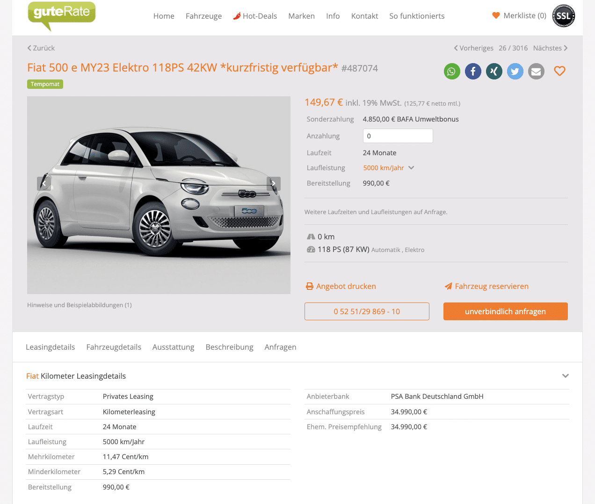The width and height of the screenshot is (595, 504).
Task: Click PSA Bank Deutschland GmbH text
Action: pyautogui.click(x=437, y=396)
